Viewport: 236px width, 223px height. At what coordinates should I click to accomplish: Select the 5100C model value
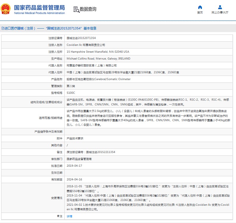[71, 93]
